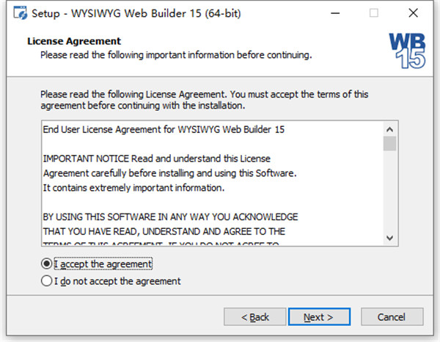The width and height of the screenshot is (440, 342).
Task: Click the WB 15 logo
Action: pos(406,51)
